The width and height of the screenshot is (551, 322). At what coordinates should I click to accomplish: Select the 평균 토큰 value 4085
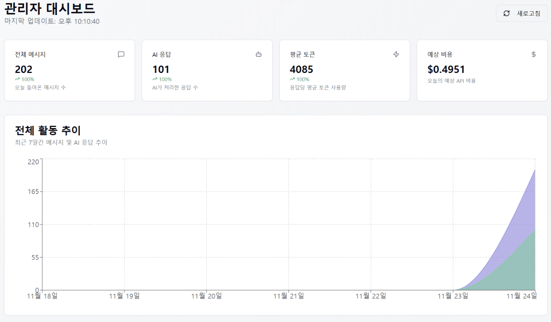coord(302,70)
